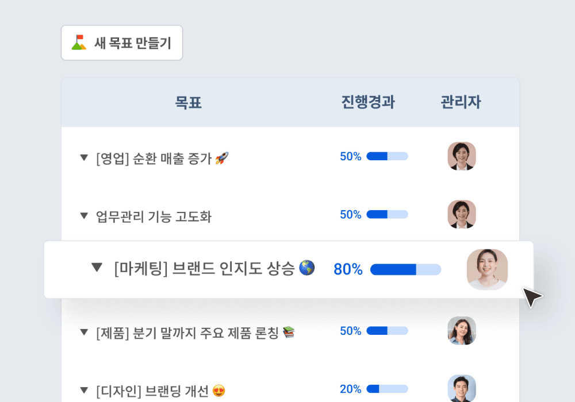Click the rocket emoji in 순환 매출 증가 row
575x402 pixels.
(221, 158)
